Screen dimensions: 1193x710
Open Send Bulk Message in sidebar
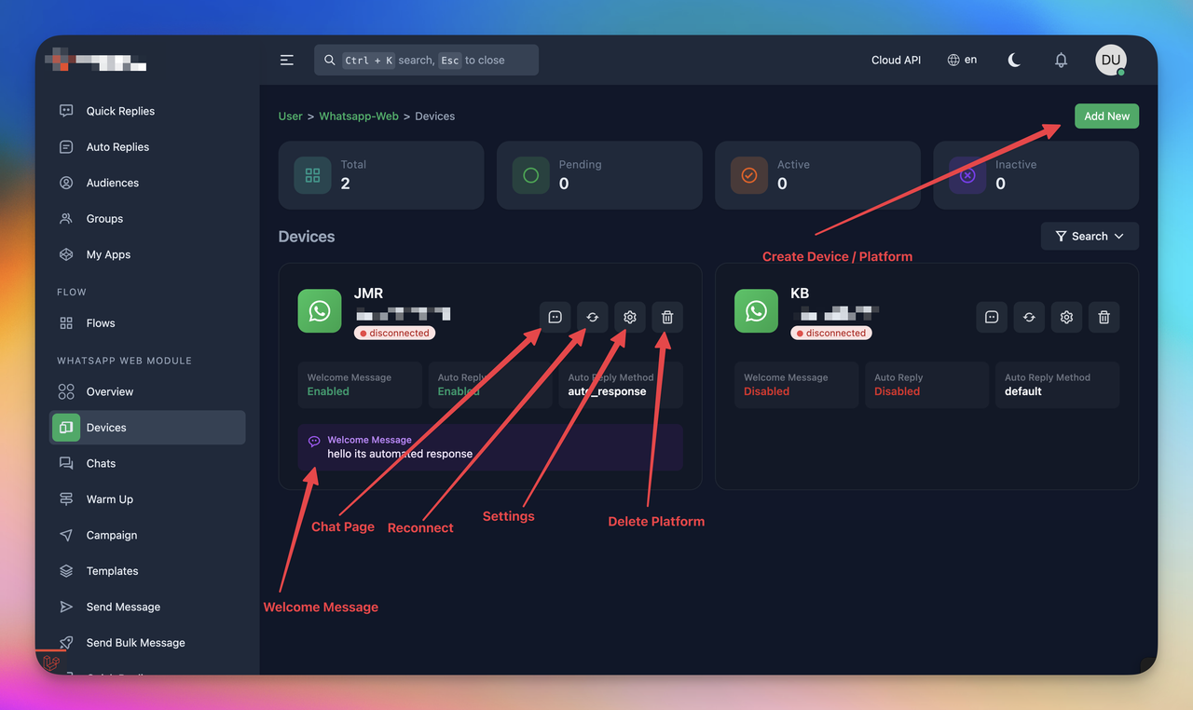point(147,643)
